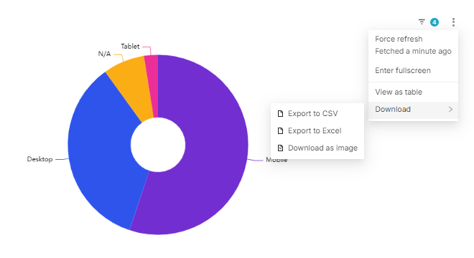This screenshot has height=258, width=474.
Task: Click the file icon beside Export to CSV
Action: (x=281, y=113)
